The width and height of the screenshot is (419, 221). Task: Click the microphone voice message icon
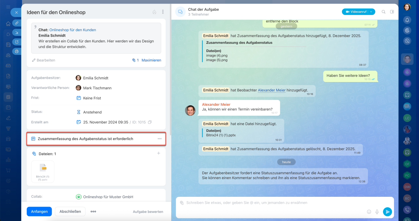coord(377,212)
